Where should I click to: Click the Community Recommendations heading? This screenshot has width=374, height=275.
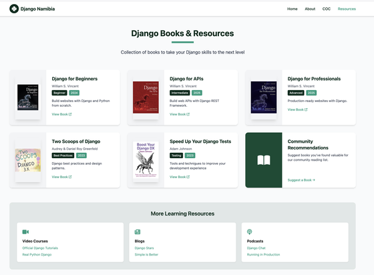[308, 145]
